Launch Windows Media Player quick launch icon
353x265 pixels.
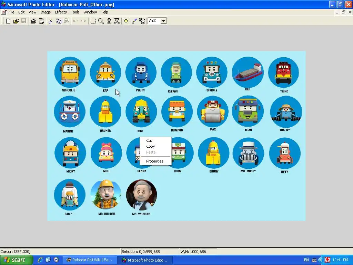point(56,260)
